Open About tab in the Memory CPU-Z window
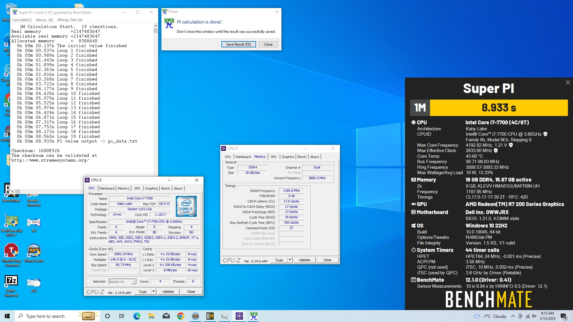 click(x=315, y=157)
